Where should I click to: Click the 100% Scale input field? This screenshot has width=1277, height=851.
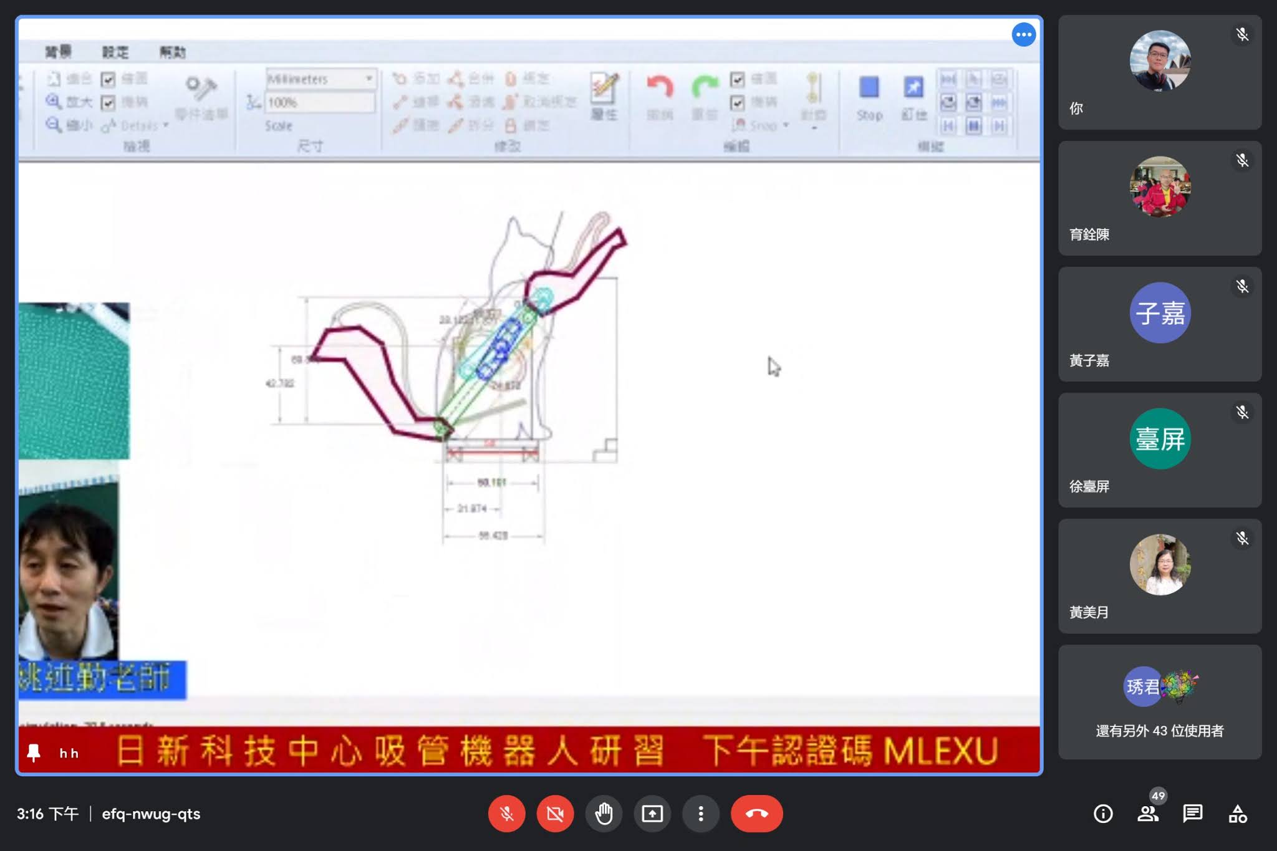click(321, 102)
